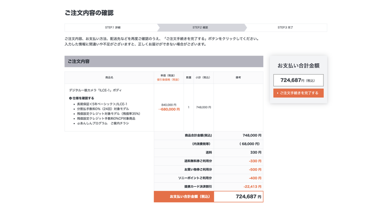Click the 長期保証<5年ベーシック>/ILCE-1 list item
Viewport: 392px width, 208px height.
click(x=102, y=104)
